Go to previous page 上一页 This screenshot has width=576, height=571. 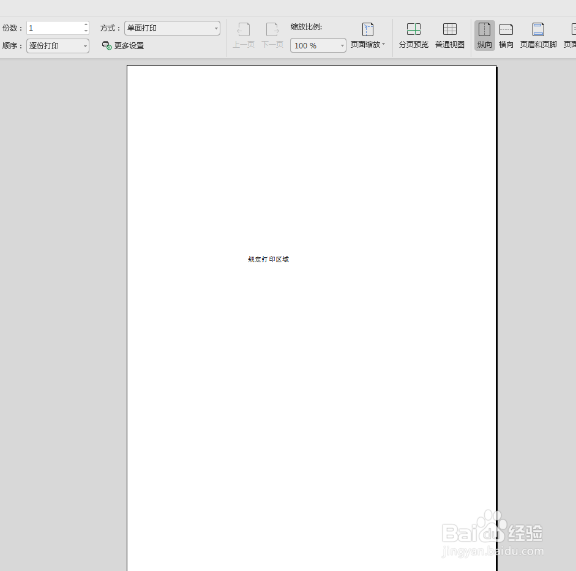(x=244, y=36)
